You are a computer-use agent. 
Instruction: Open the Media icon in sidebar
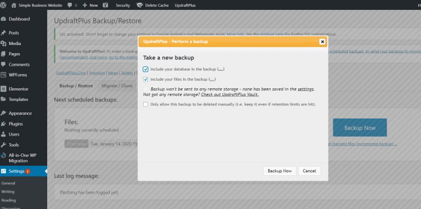click(3, 43)
